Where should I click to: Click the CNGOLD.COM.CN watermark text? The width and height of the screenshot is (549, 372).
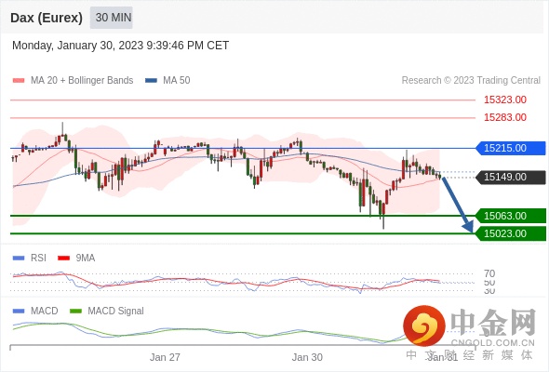(492, 342)
